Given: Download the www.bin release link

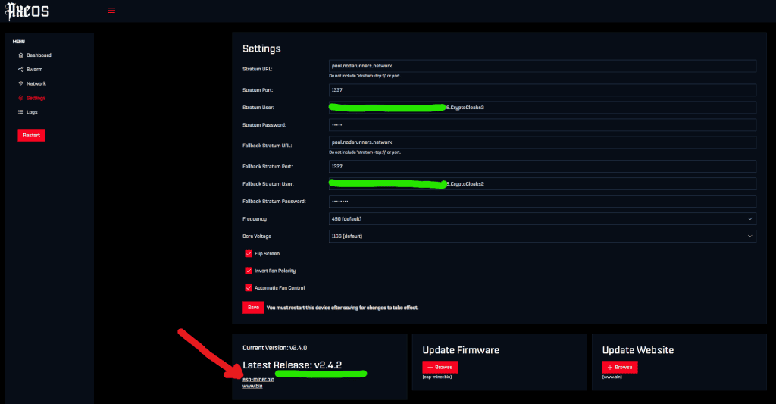Looking at the screenshot, I should pos(252,386).
